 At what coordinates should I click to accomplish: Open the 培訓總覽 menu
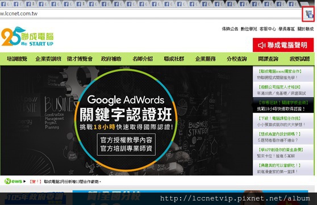(17, 59)
